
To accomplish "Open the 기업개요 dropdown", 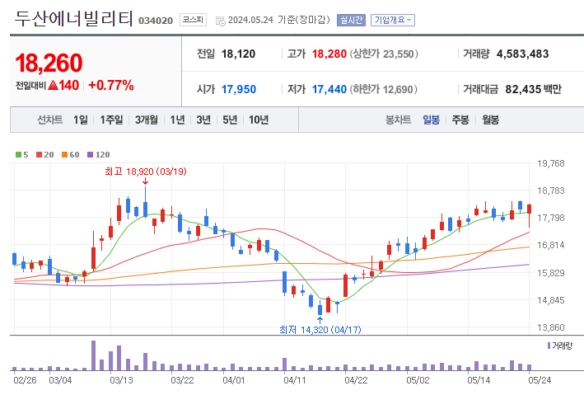I will 393,20.
